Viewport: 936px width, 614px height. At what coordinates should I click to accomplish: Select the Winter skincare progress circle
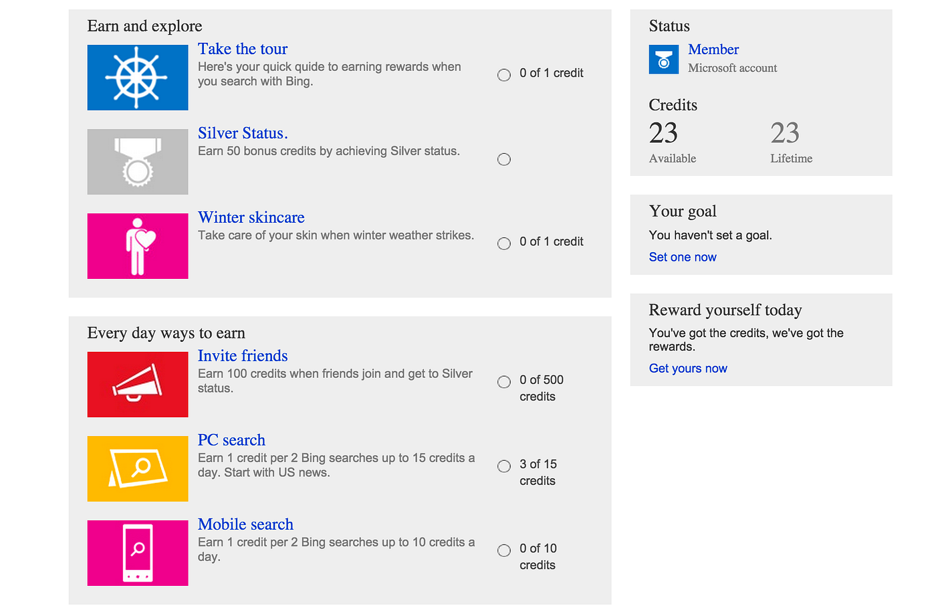[504, 243]
